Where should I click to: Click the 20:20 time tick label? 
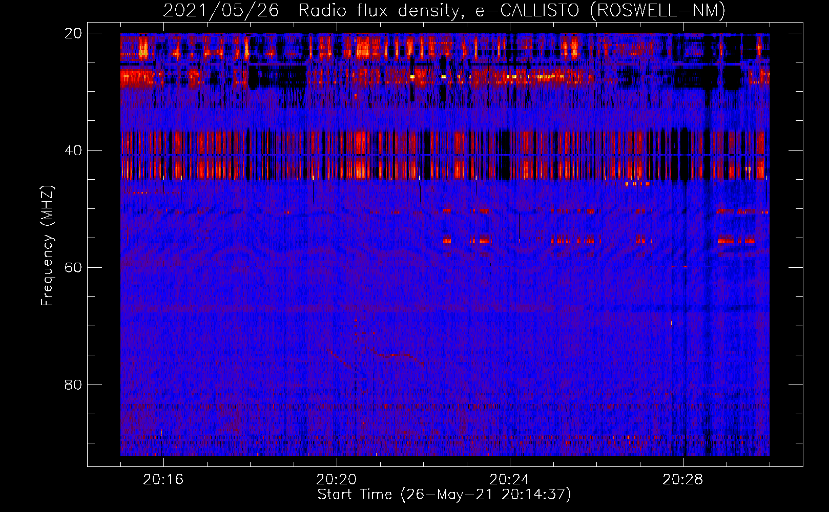tap(337, 480)
